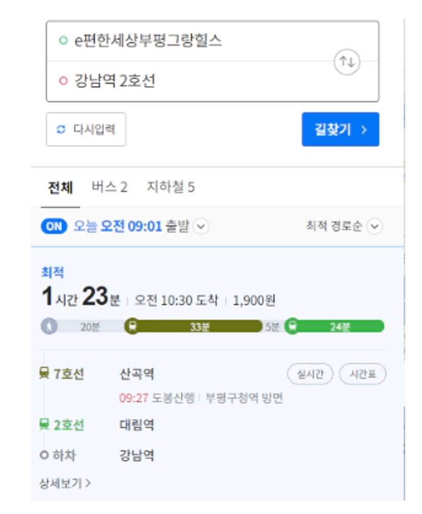Viewport: 422px width, 514px height.
Task: Click the green origin marker circle
Action: [x=63, y=40]
